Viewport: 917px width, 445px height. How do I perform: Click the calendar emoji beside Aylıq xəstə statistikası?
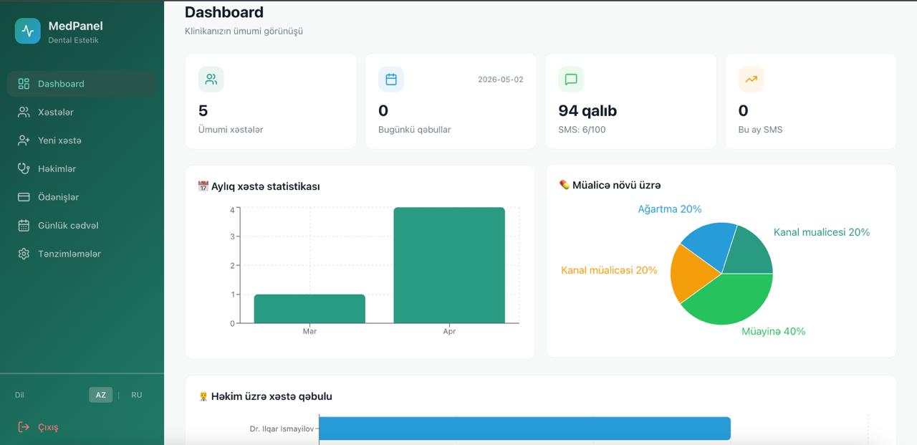coord(203,186)
